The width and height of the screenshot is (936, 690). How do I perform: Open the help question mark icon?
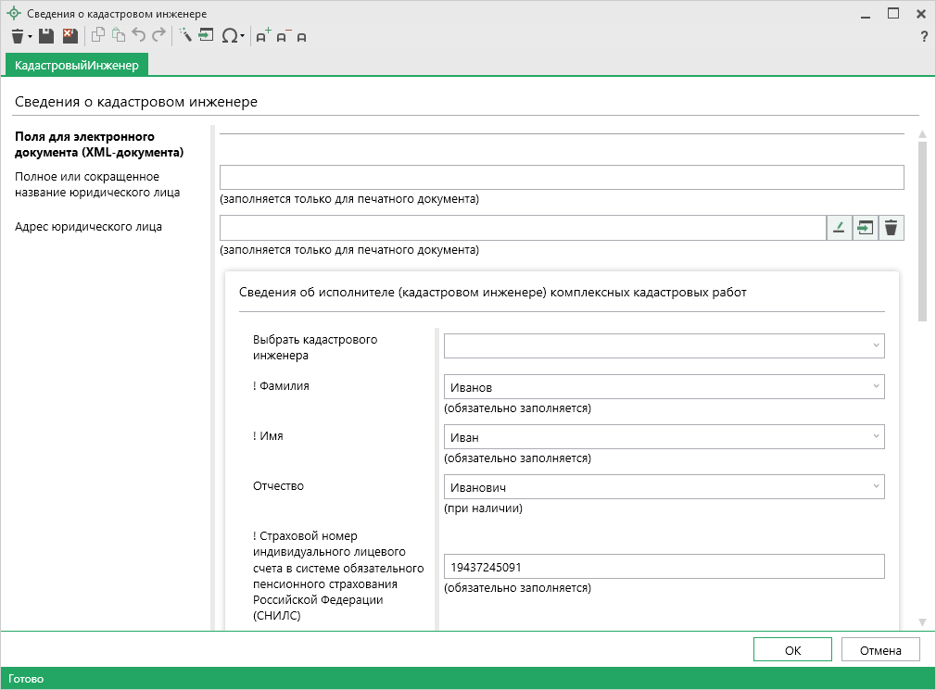[923, 37]
